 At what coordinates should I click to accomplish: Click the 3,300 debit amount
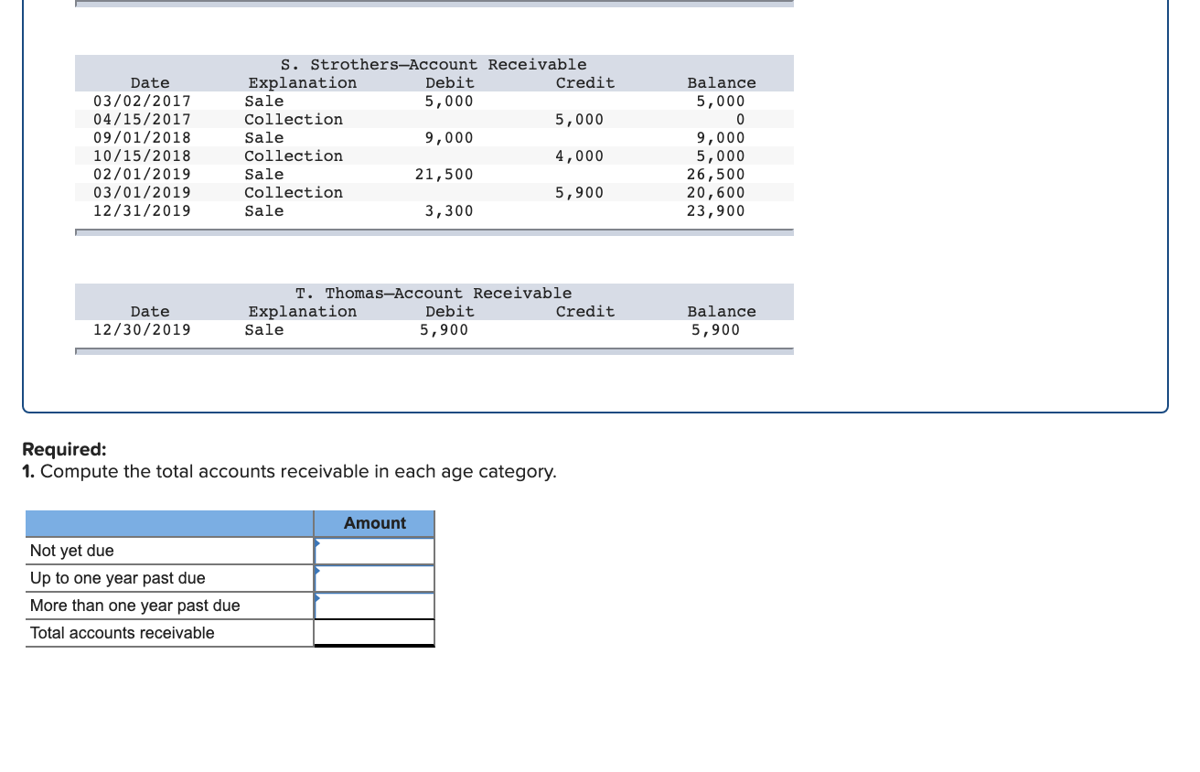coord(449,211)
